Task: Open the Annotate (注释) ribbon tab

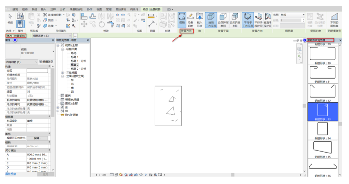Action: [53, 9]
